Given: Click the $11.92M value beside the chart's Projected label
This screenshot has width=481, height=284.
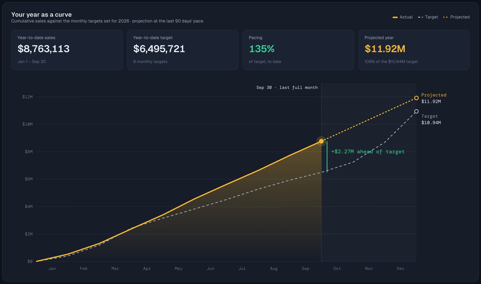Looking at the screenshot, I should (x=431, y=102).
